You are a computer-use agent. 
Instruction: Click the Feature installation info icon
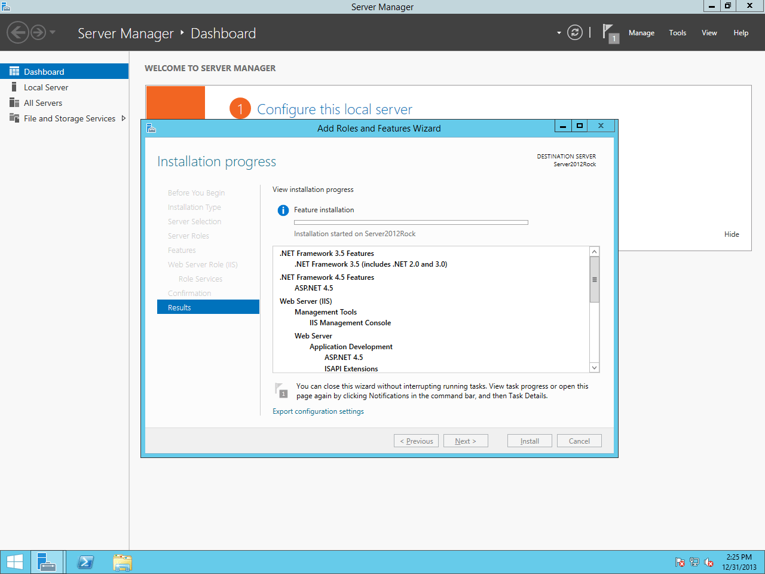283,210
